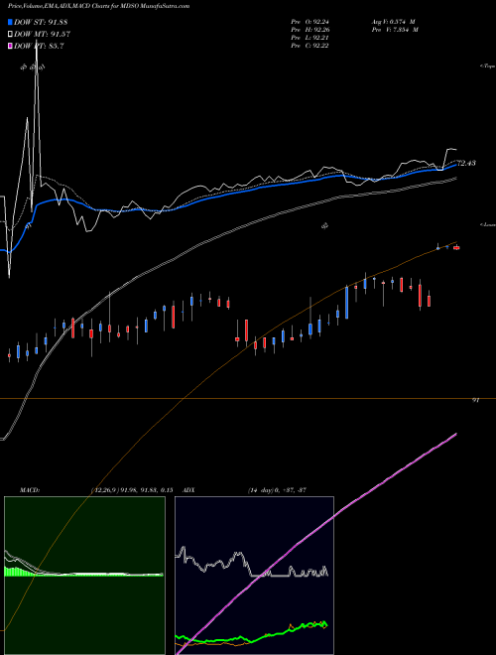The image size is (496, 655).
Task: Click the white DOW MT legend swatch
Action: coord(11,35)
